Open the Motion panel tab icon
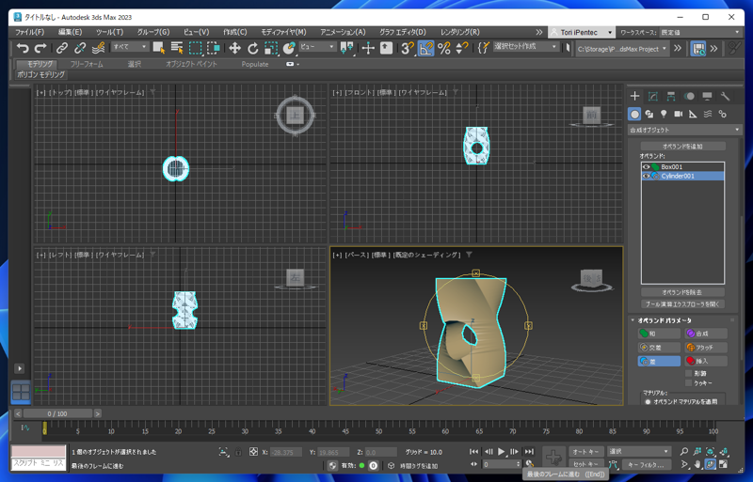Viewport: 753px width, 482px height. (x=689, y=97)
